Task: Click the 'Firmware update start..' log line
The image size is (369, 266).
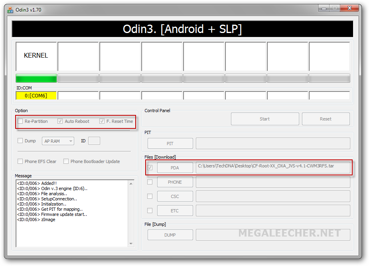Action: pos(52,214)
